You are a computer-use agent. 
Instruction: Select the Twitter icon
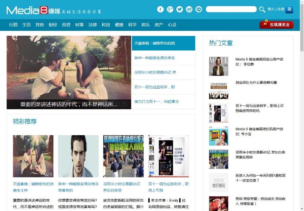pyautogui.click(x=179, y=9)
